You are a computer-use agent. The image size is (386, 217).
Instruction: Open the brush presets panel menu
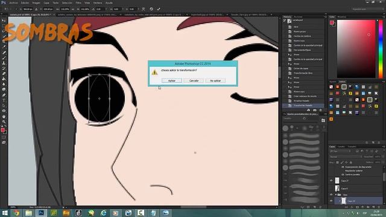tap(325, 114)
